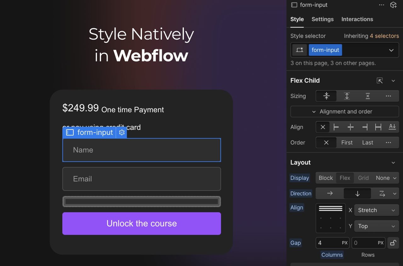Open the Interactions tab
Screen dimensions: 403x266
click(x=357, y=19)
